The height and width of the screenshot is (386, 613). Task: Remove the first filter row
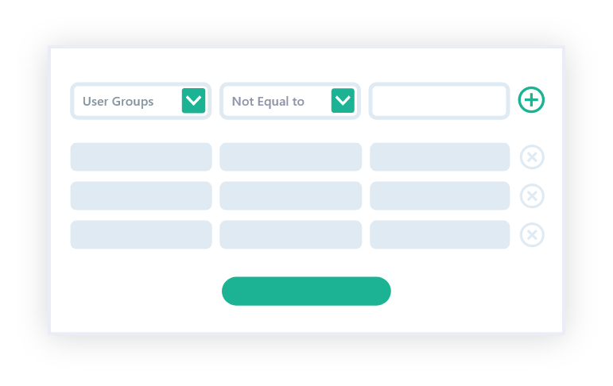point(532,157)
